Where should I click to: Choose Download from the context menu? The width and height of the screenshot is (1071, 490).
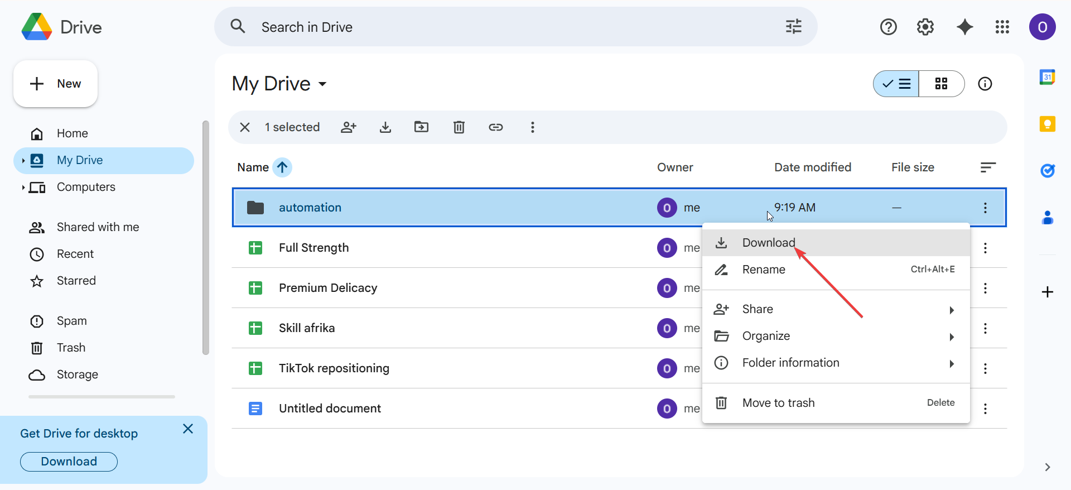[x=768, y=243]
